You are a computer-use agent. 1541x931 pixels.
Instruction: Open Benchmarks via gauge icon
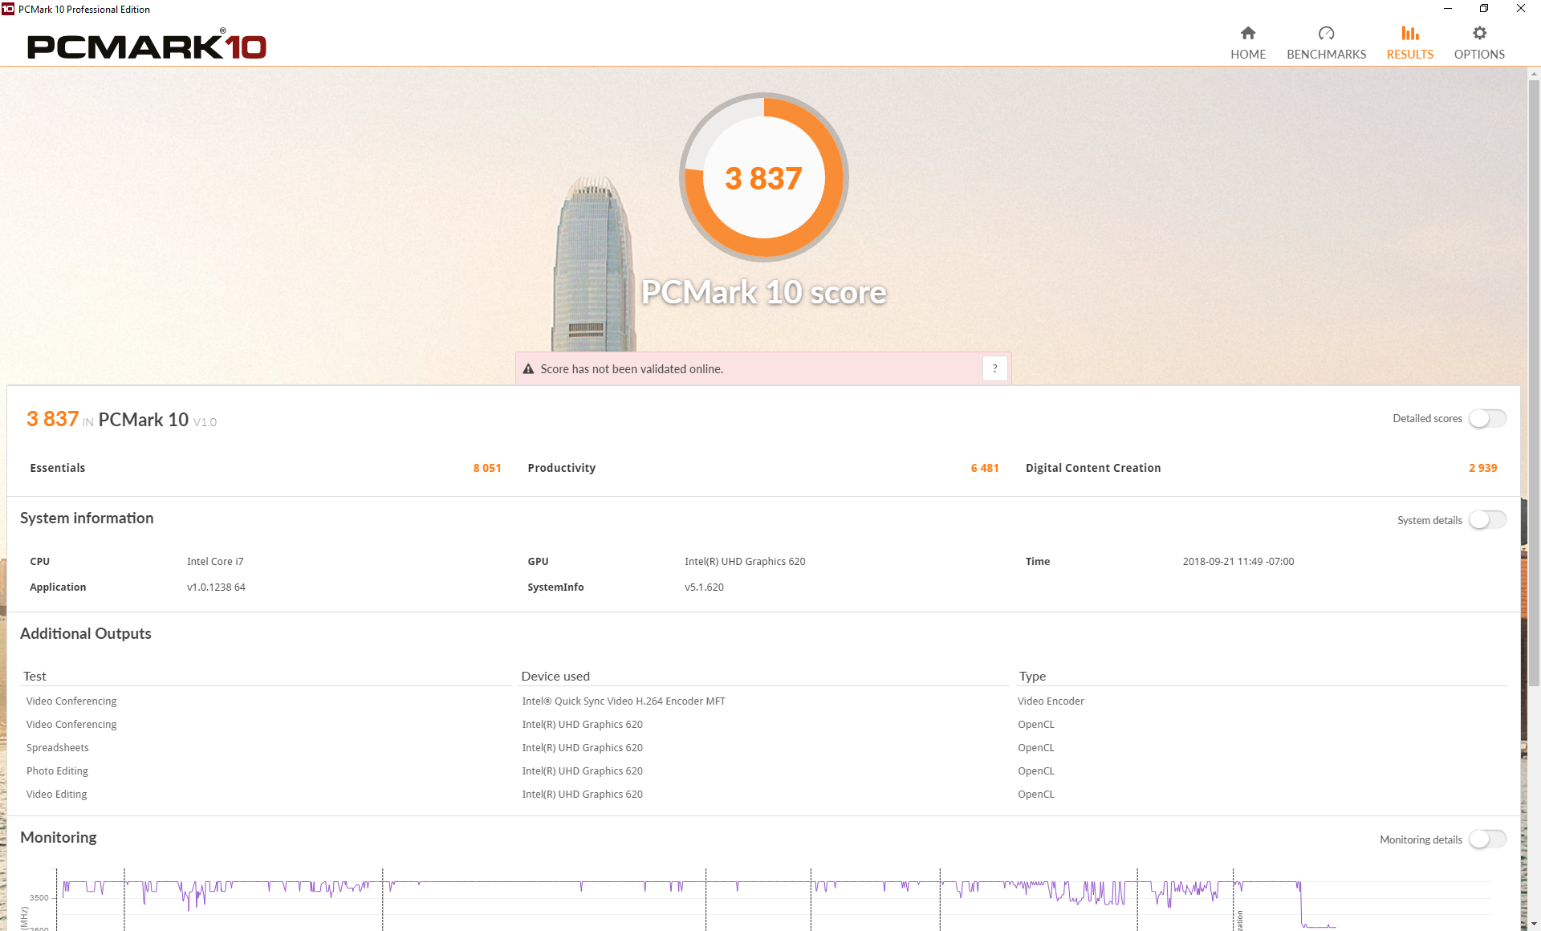(1326, 33)
